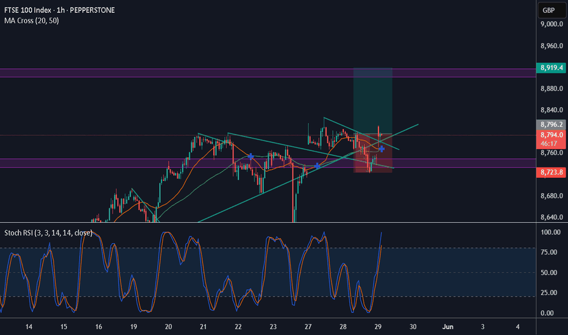
Task: Click the 8,640.0 price axis label
Action: pos(552,217)
